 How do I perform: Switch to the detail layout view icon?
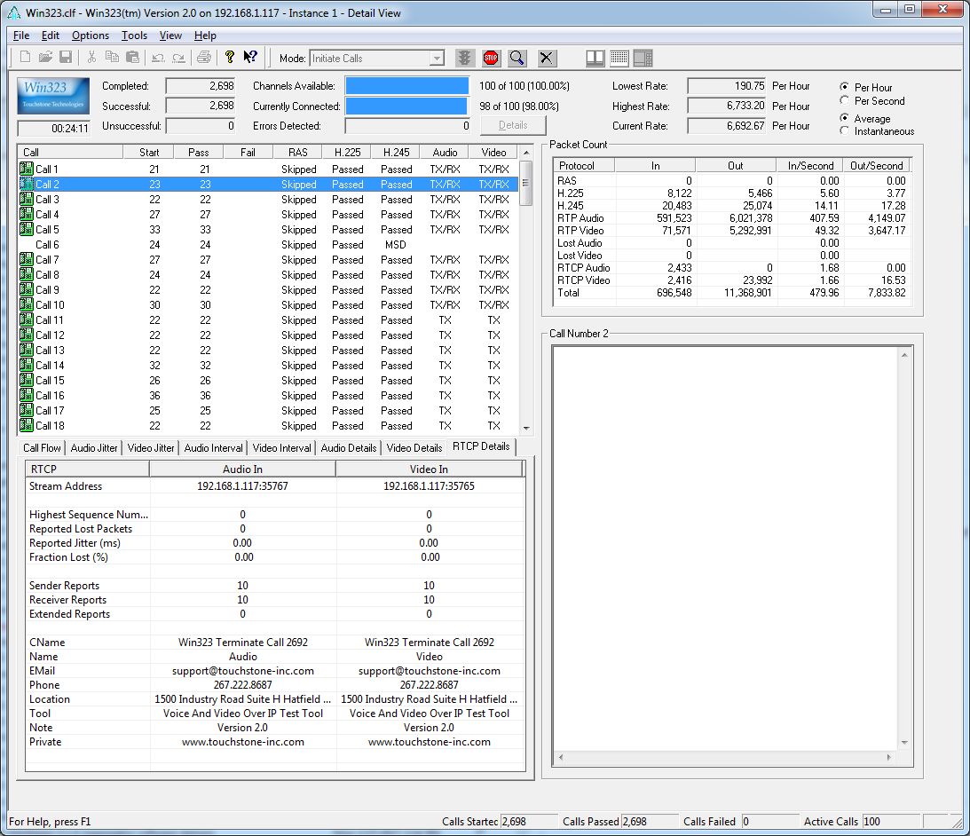pyautogui.click(x=643, y=59)
